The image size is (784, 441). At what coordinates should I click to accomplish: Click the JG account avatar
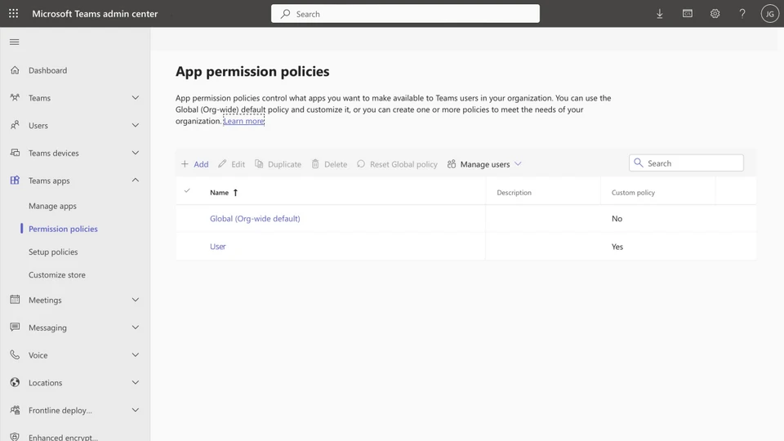click(x=769, y=14)
